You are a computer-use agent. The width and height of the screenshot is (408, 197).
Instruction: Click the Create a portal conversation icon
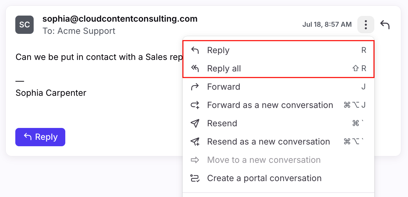195,178
